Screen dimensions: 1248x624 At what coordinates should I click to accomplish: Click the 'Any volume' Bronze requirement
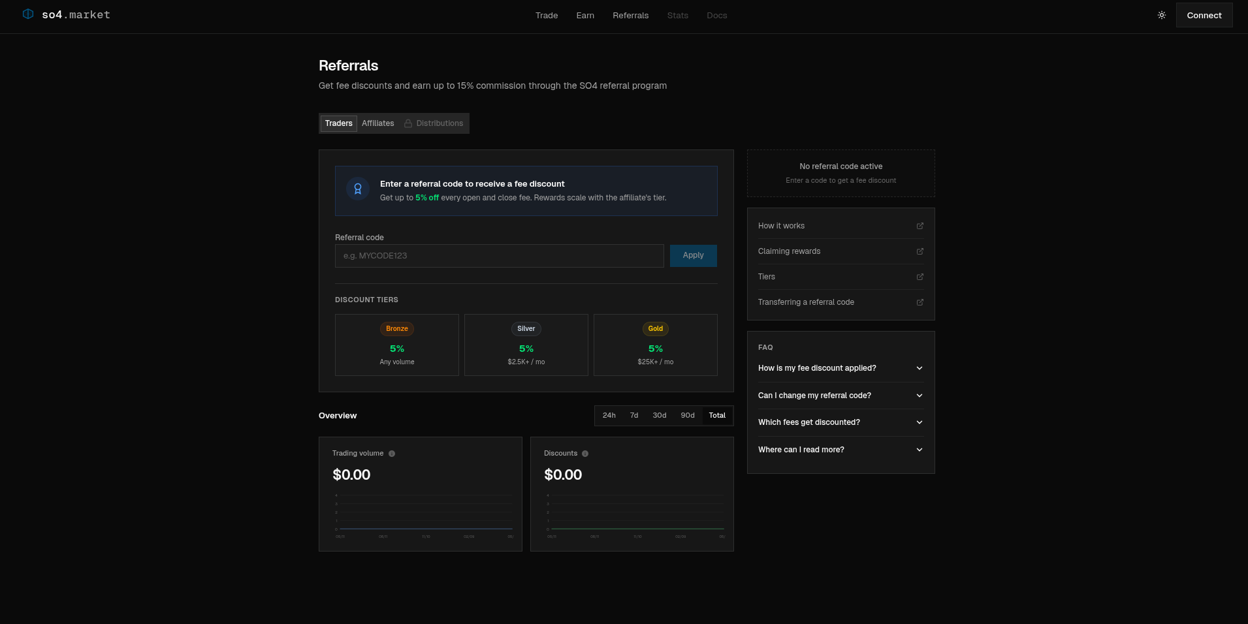coord(397,362)
